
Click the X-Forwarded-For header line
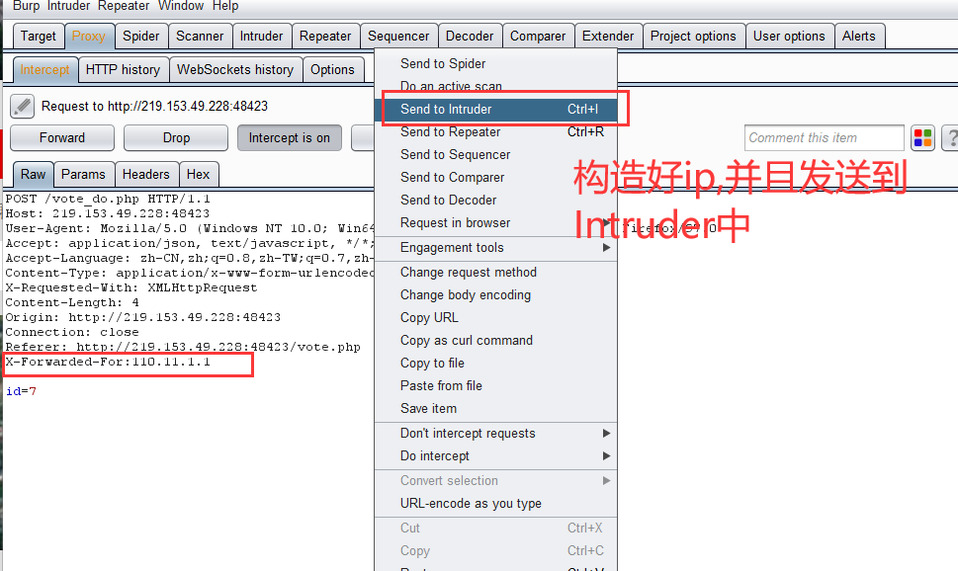point(108,363)
